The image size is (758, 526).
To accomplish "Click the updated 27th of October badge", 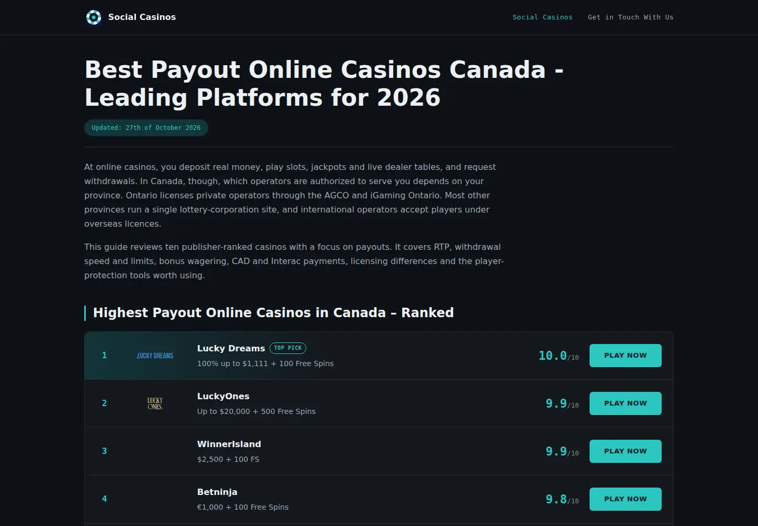I will 146,128.
